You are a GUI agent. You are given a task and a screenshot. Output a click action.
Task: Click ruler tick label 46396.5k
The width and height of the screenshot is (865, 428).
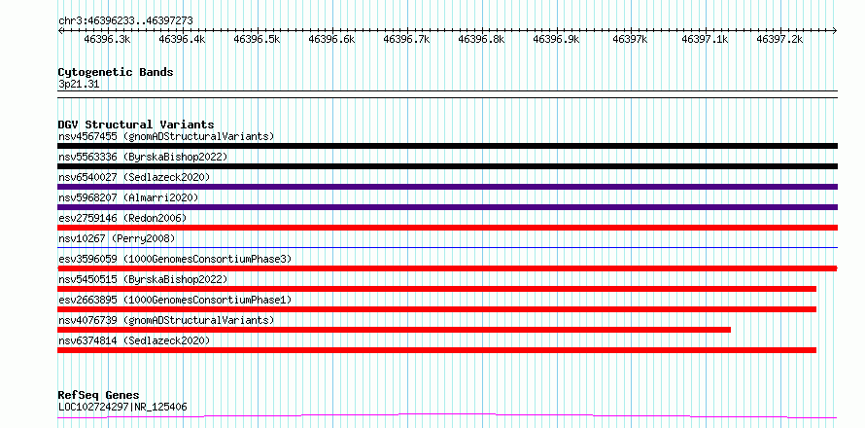coord(258,39)
